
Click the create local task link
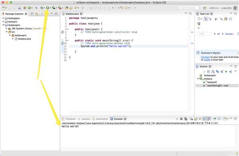pos(207,60)
